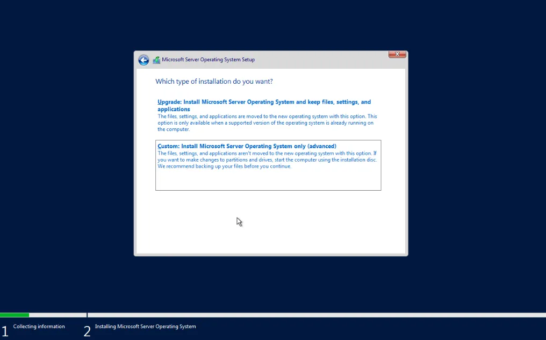The height and width of the screenshot is (340, 546).
Task: Click the green checkmark on the setup logo
Action: click(158, 58)
